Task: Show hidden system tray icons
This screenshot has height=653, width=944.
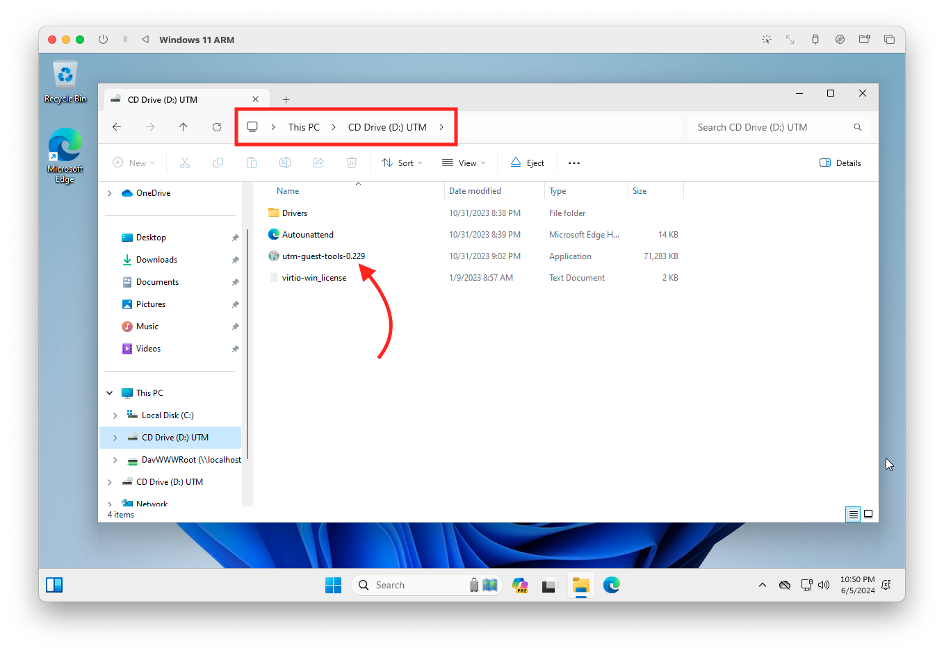Action: point(763,585)
